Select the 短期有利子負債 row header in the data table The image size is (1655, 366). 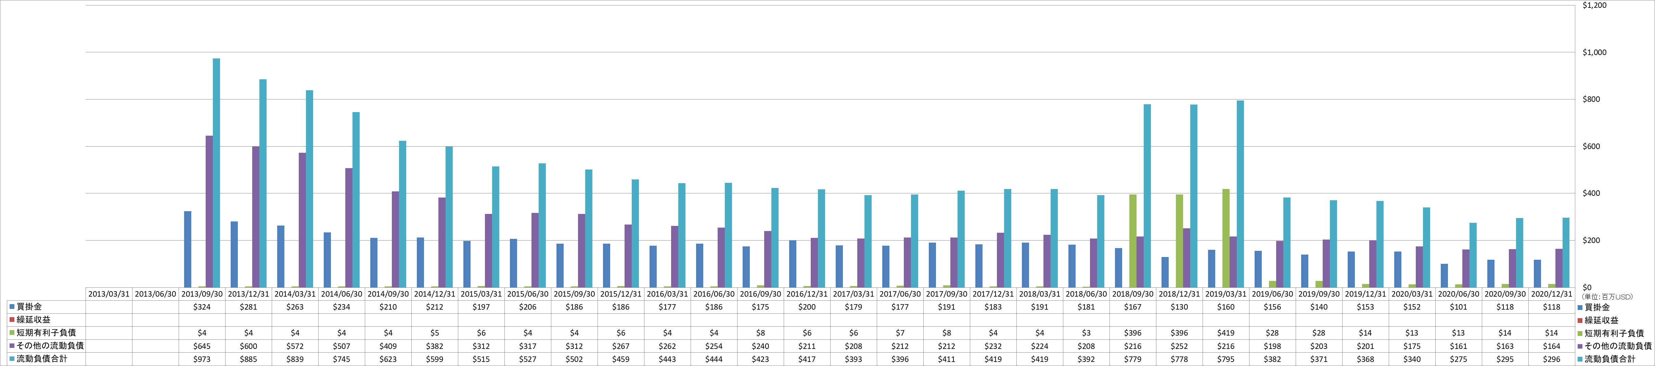point(46,333)
